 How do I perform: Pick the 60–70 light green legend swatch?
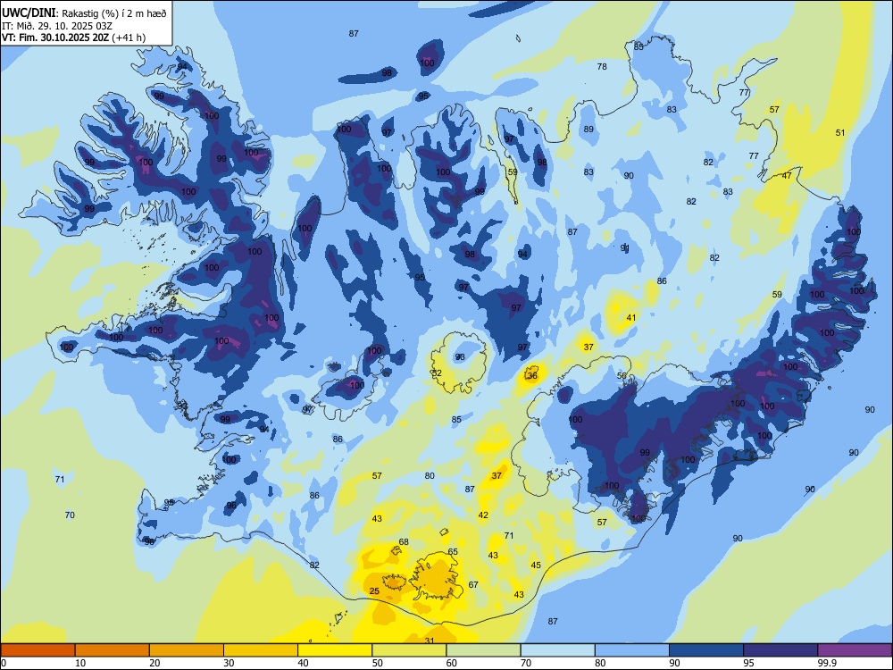pos(483,650)
